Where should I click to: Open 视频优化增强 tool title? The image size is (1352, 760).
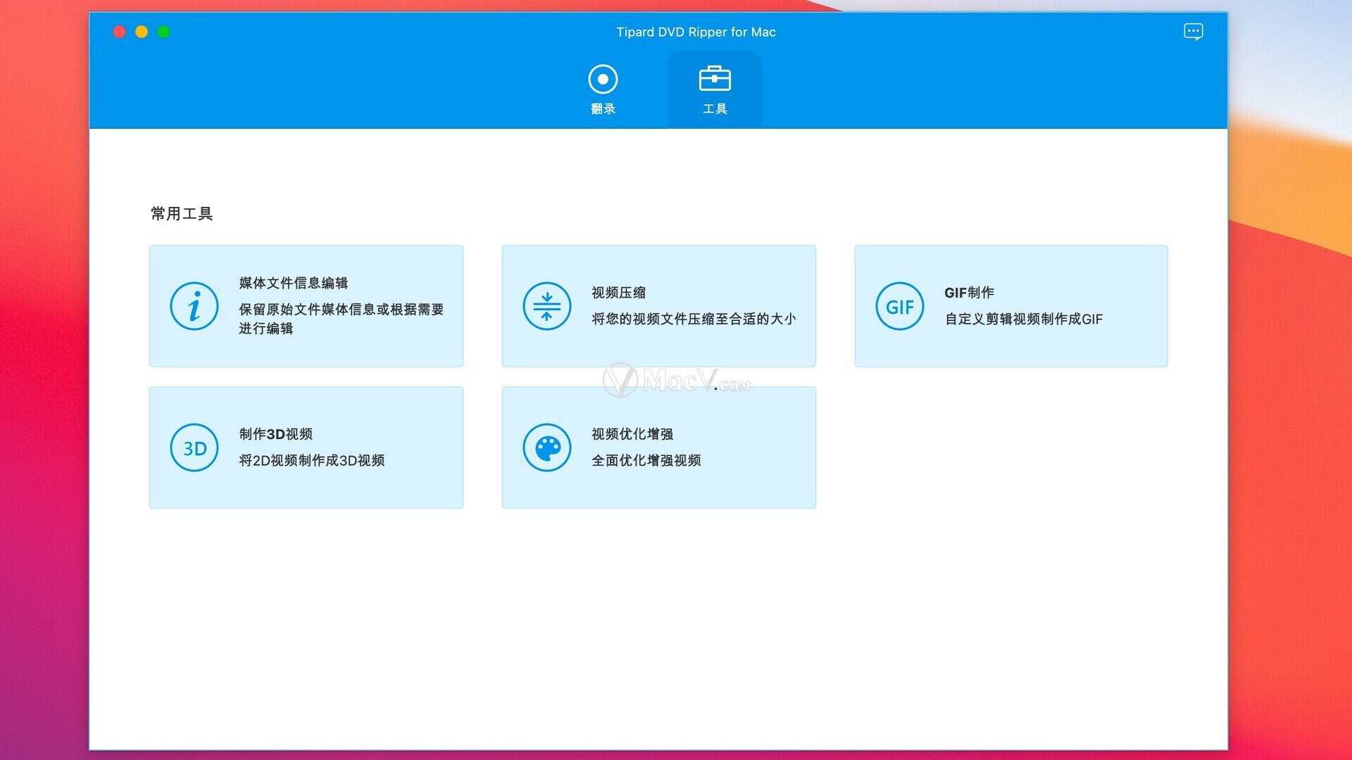[632, 434]
